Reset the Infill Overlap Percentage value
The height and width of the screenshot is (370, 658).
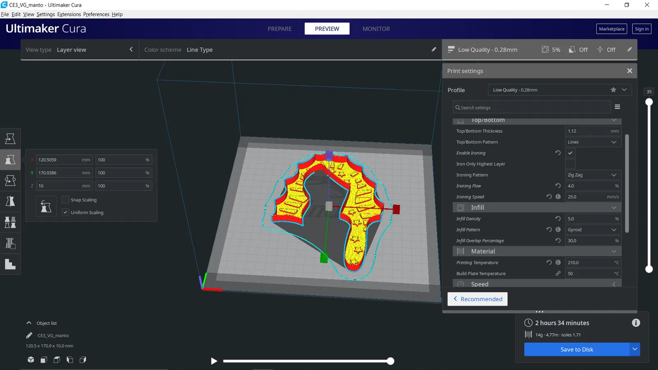point(558,240)
